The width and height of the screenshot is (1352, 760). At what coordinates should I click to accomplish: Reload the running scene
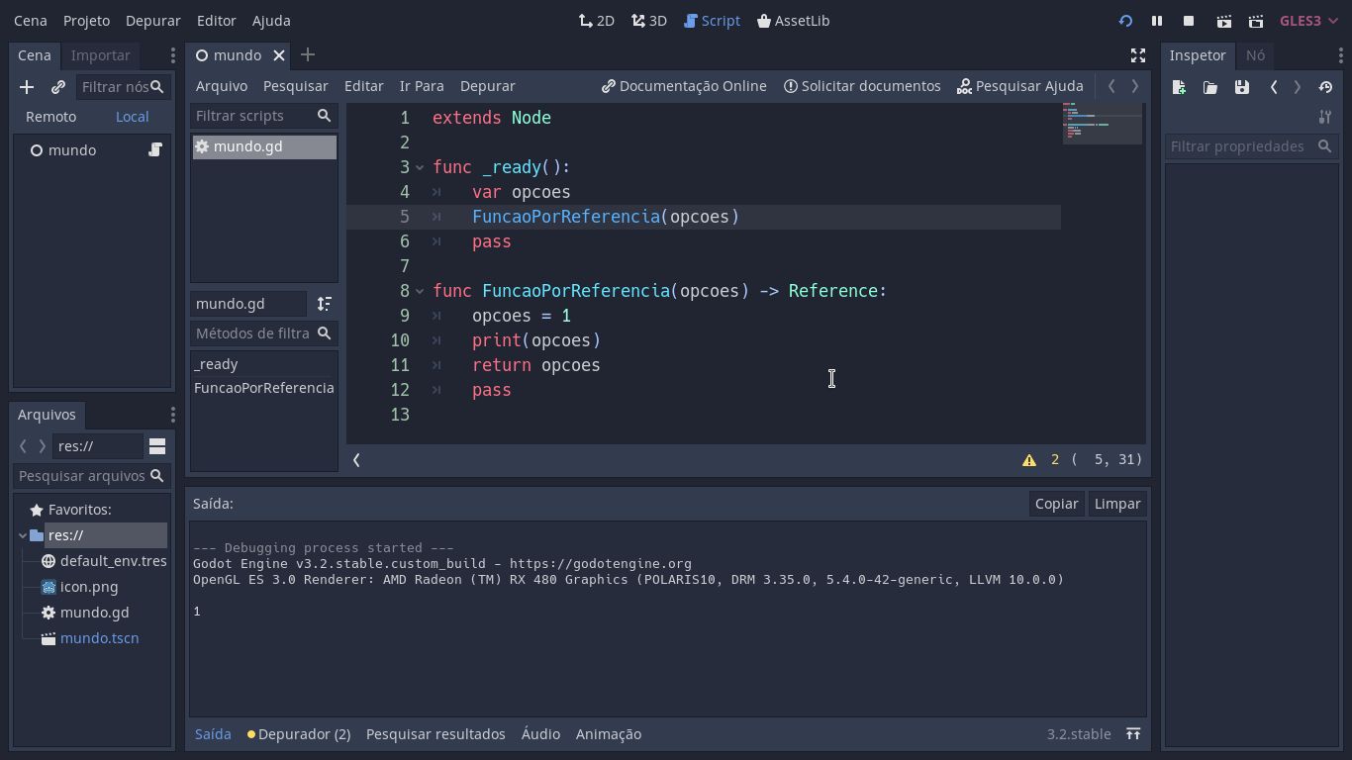tap(1125, 21)
